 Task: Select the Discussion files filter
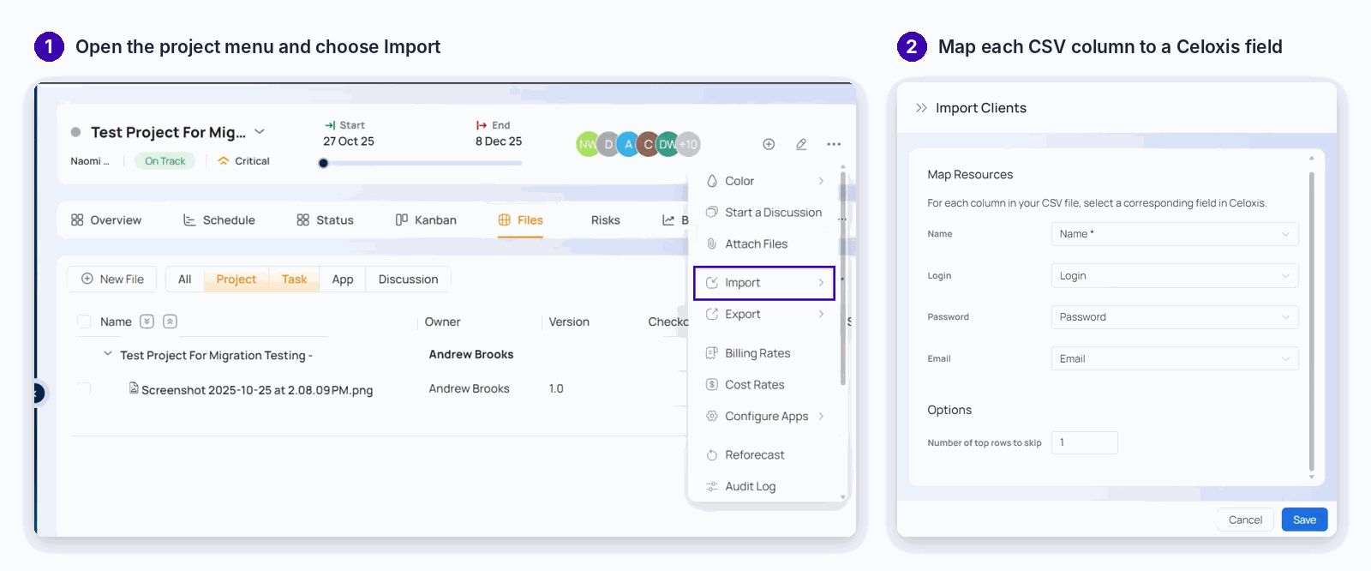pyautogui.click(x=408, y=279)
